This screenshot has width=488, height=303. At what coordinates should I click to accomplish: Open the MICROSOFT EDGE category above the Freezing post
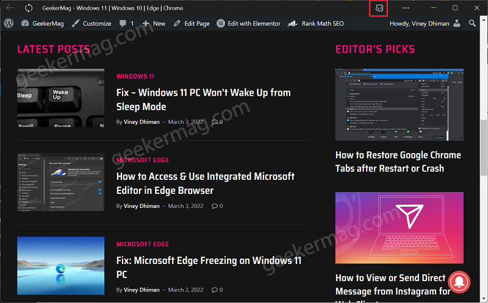coord(143,244)
